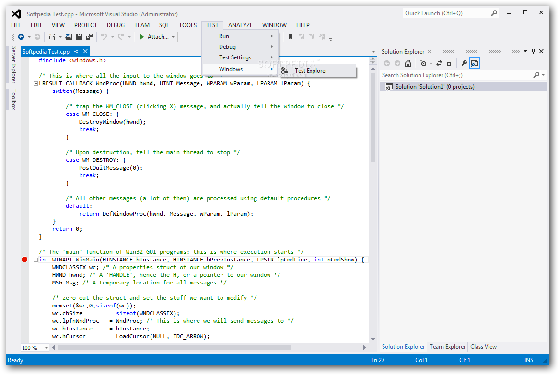
Task: Click the editor split-window handle
Action: (373, 60)
